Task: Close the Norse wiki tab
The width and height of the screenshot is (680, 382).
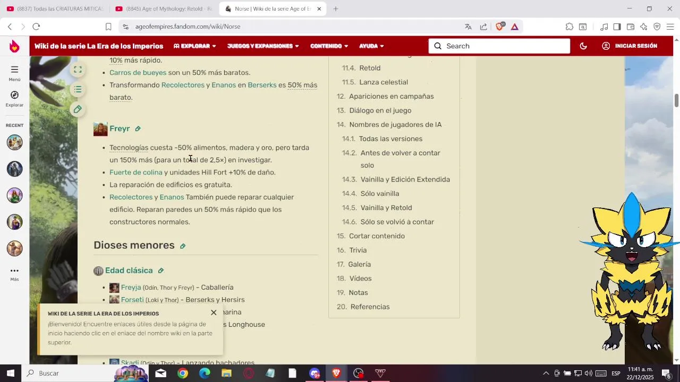Action: (319, 9)
